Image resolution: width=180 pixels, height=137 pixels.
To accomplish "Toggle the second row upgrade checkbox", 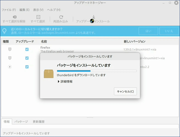I will (27, 58).
